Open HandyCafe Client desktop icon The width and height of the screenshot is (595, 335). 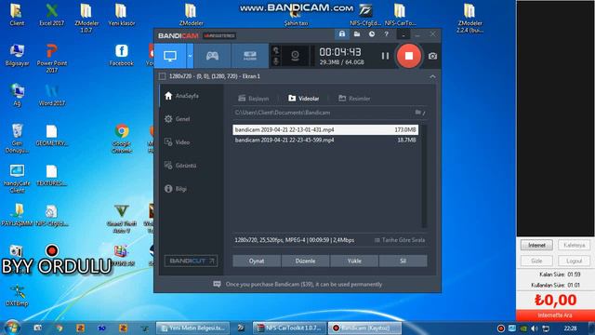click(x=17, y=179)
